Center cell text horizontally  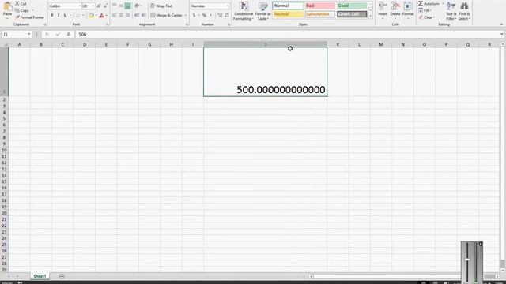tap(121, 15)
